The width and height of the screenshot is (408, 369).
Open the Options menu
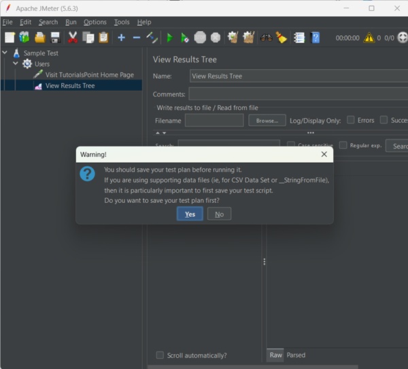[x=95, y=22]
